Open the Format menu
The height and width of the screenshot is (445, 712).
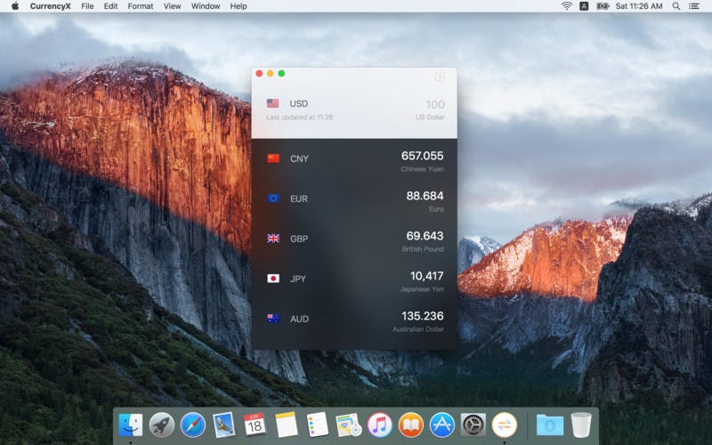click(141, 6)
